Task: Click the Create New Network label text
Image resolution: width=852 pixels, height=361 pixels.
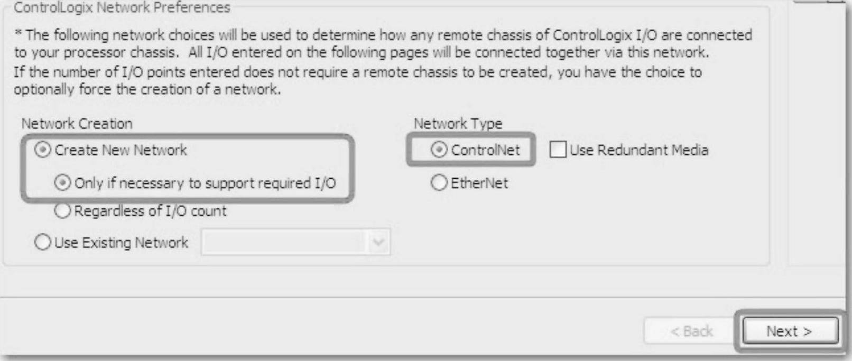Action: click(x=121, y=150)
